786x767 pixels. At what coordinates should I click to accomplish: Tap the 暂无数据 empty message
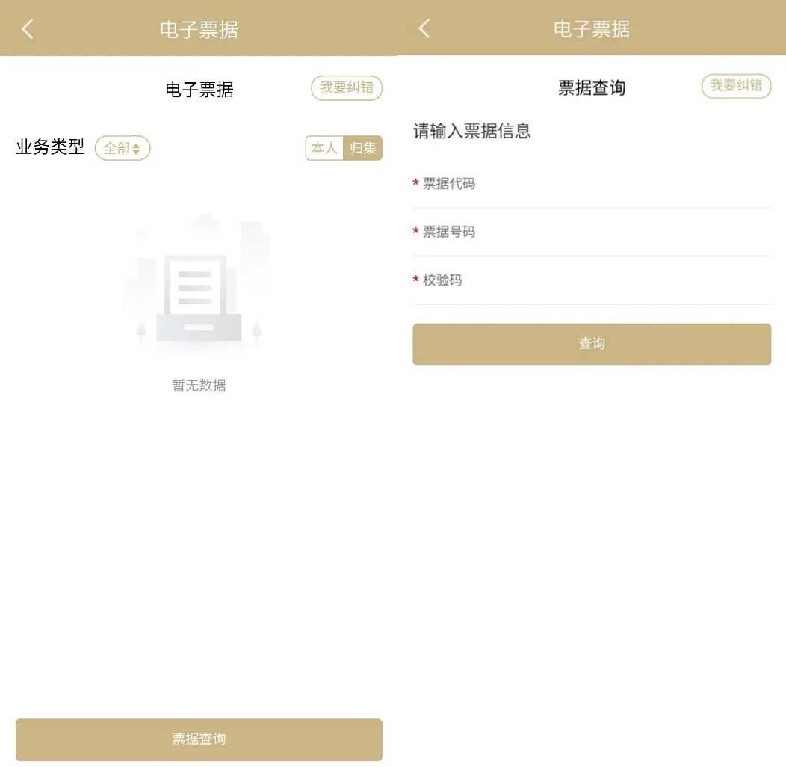point(199,386)
